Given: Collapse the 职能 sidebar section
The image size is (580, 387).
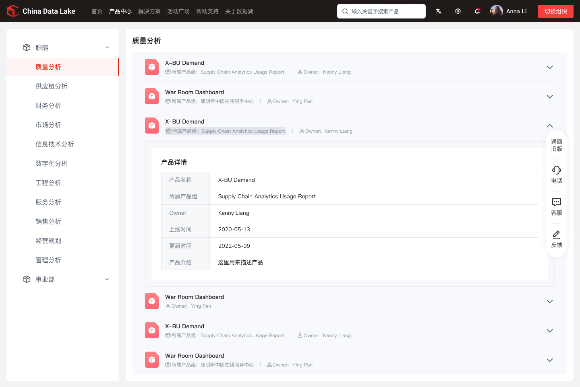Looking at the screenshot, I should click(107, 47).
